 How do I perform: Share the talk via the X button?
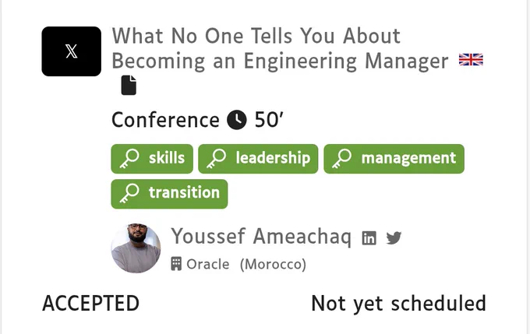tap(72, 51)
